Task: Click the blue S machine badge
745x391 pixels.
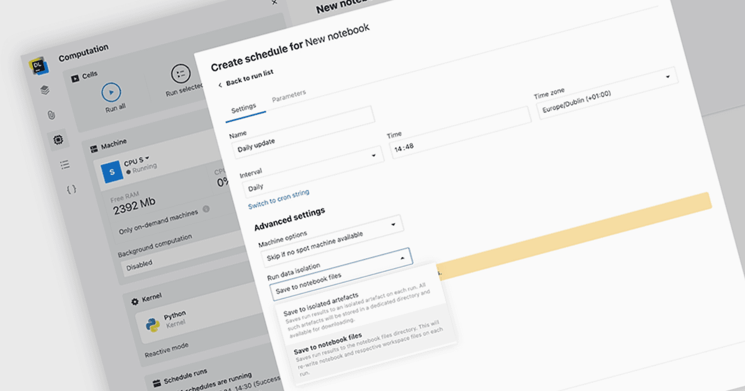Action: point(112,172)
